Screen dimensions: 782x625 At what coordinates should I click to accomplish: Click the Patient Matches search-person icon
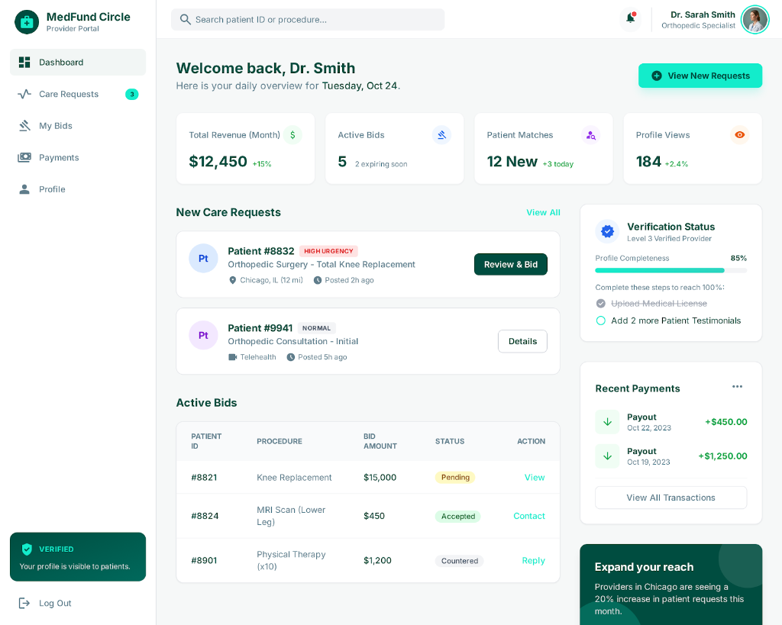[590, 135]
